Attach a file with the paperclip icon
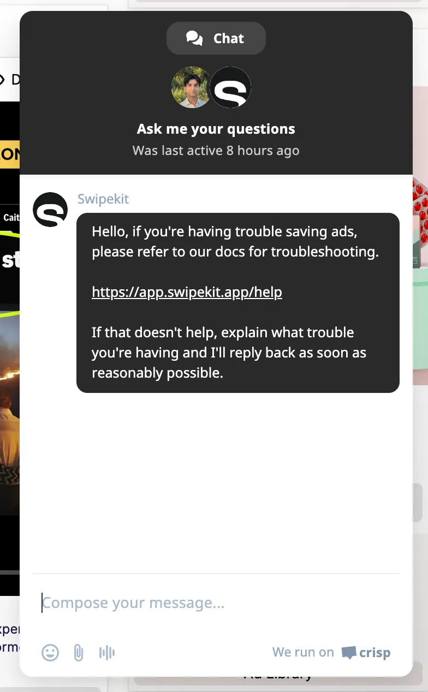428x692 pixels. tap(79, 652)
